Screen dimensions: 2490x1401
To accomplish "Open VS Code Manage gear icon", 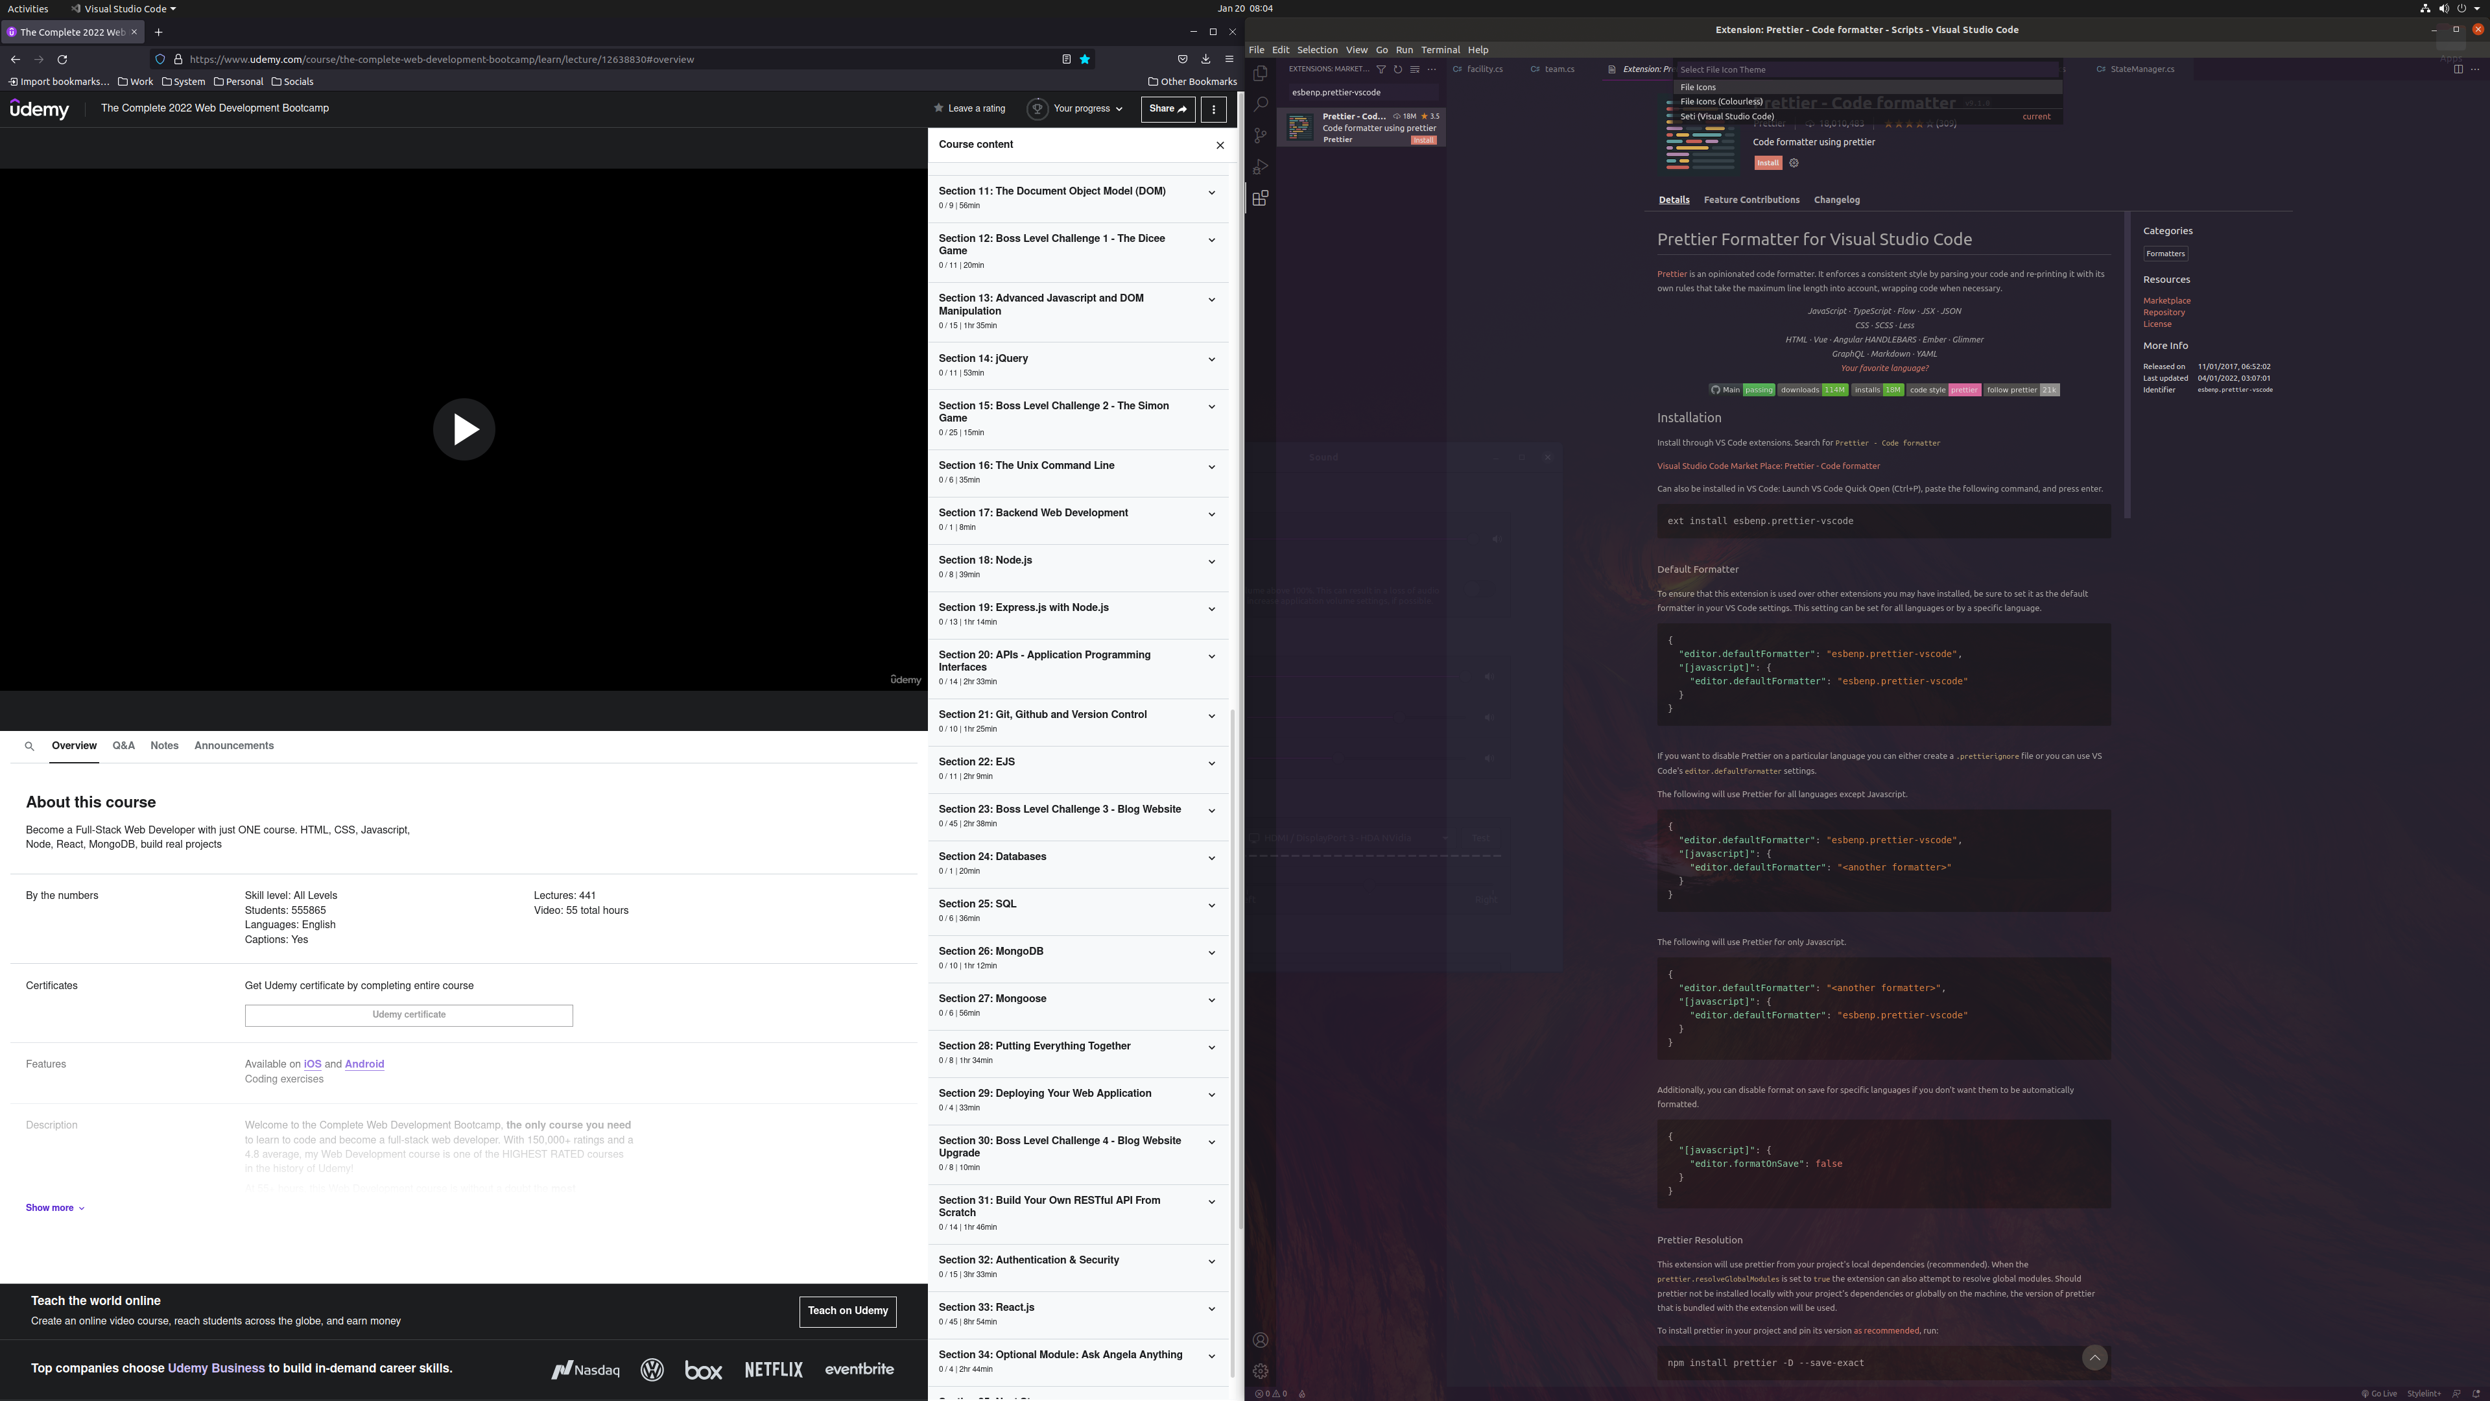I will [x=1259, y=1371].
